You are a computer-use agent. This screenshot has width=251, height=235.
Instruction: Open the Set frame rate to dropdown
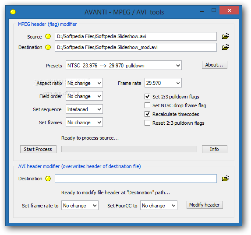click(80, 205)
